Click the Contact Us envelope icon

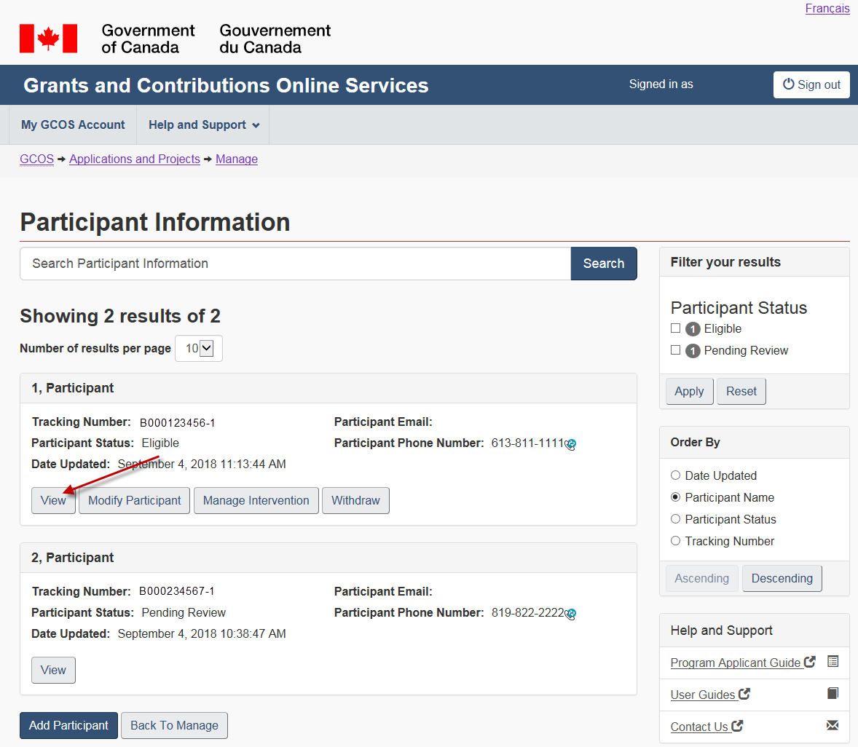pyautogui.click(x=833, y=725)
